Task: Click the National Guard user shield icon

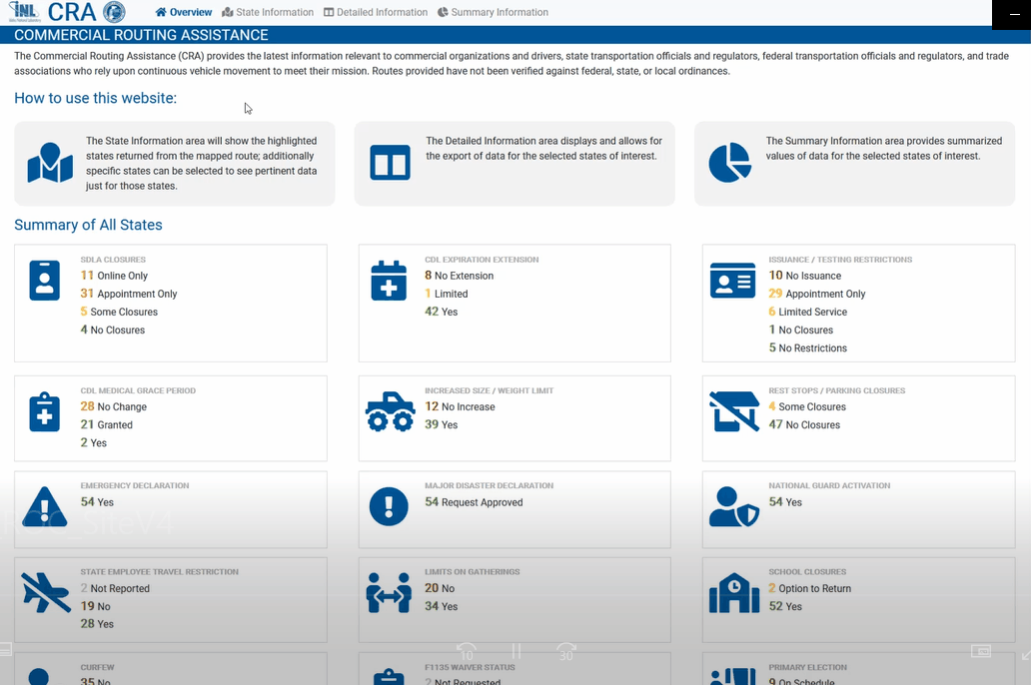Action: pos(734,507)
